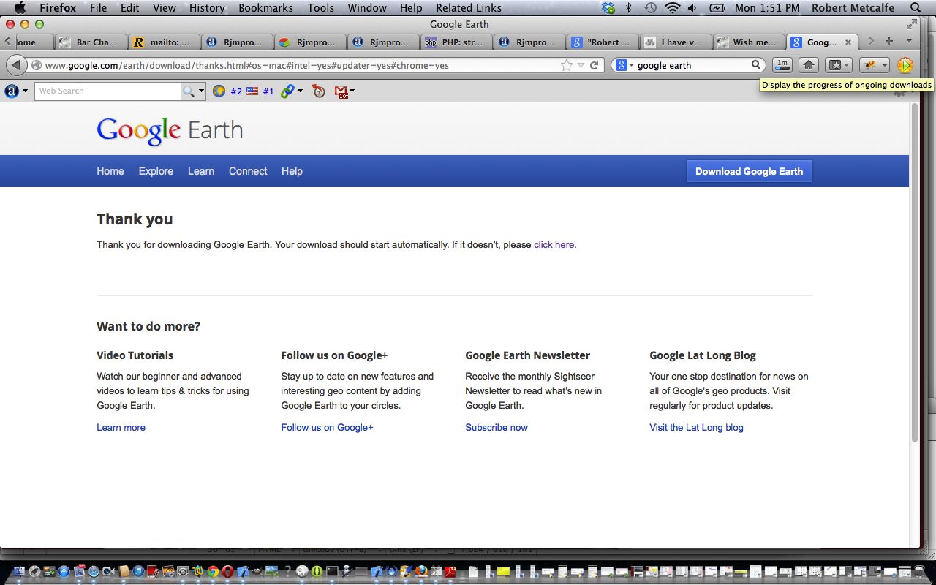Open the downloads progress button

point(782,65)
